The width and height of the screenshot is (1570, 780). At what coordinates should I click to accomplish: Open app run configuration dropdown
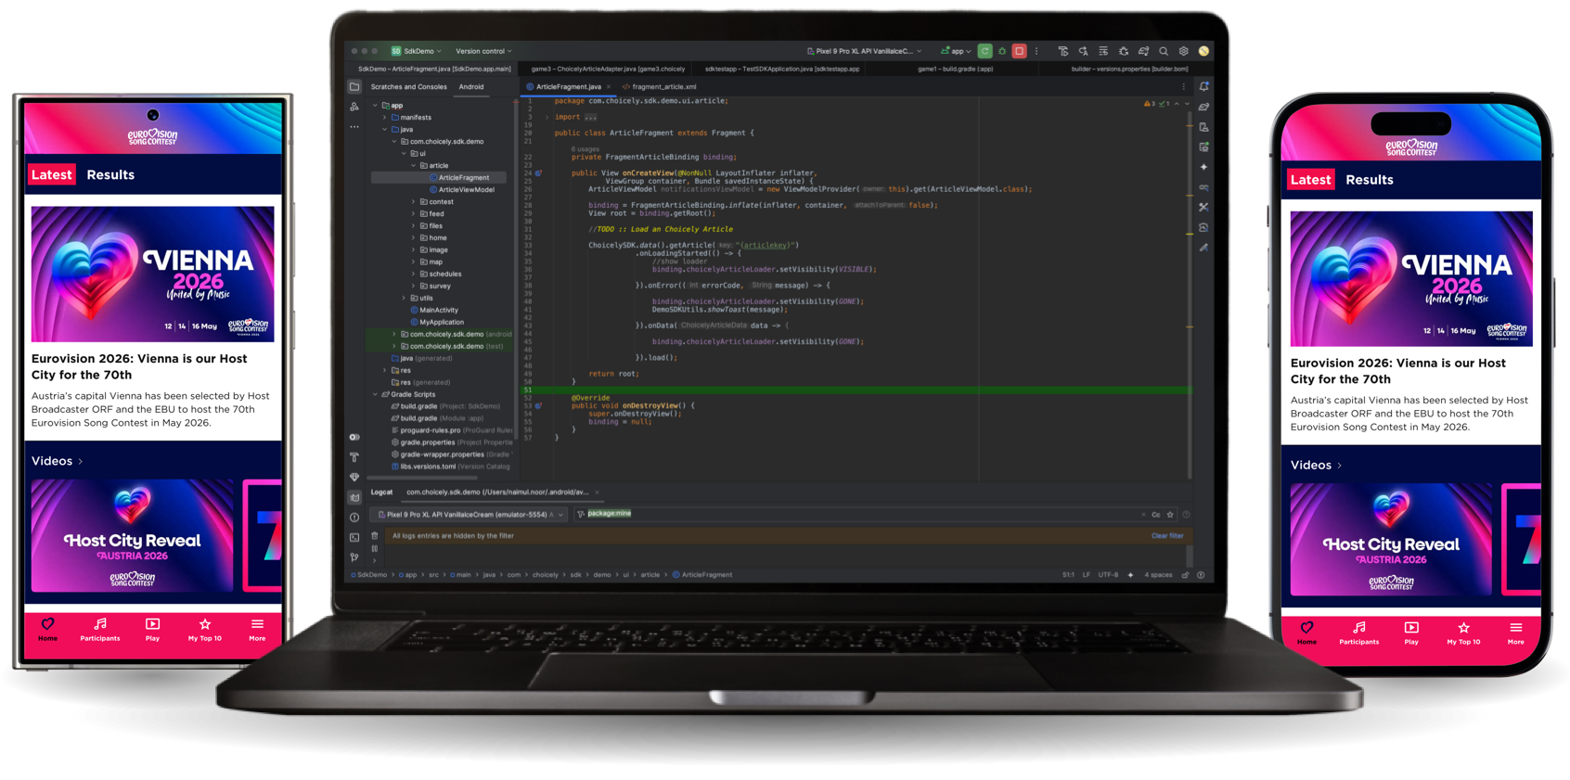coord(956,51)
